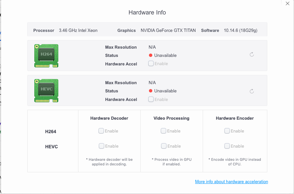294x194 pixels.
Task: Open More info about hardware acceleration link
Action: (232, 182)
